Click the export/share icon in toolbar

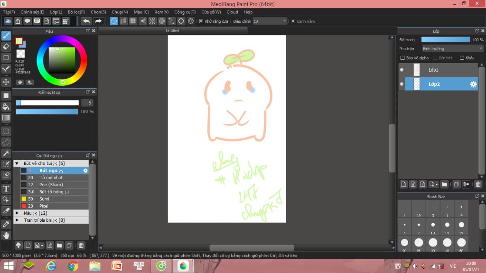pos(18,21)
